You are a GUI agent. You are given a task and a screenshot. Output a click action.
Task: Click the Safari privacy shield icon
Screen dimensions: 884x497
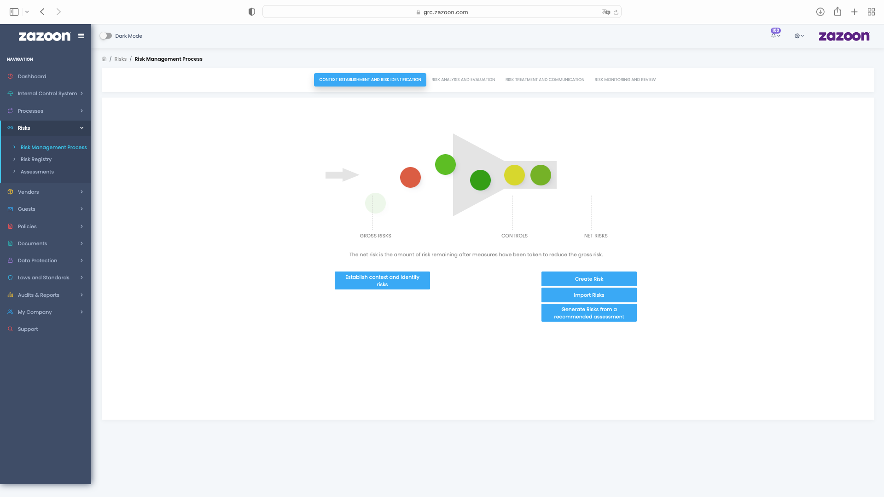(251, 12)
